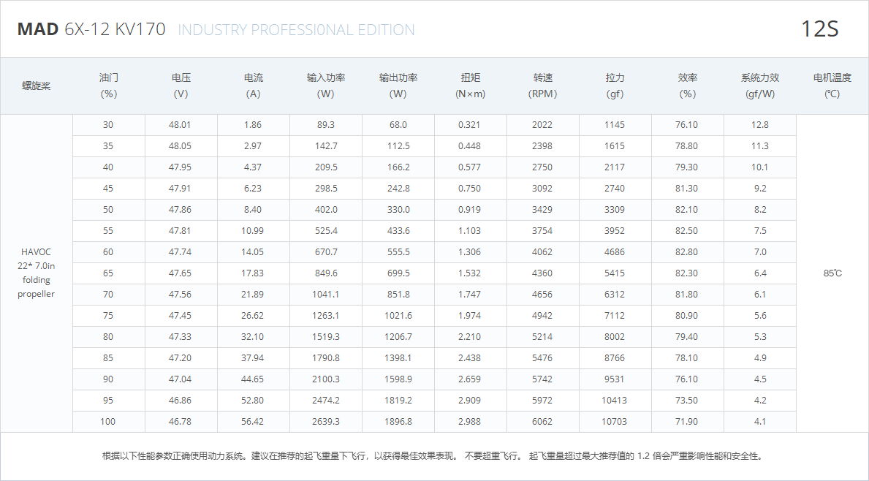
Task: Click thrust value 2117
Action: [615, 167]
